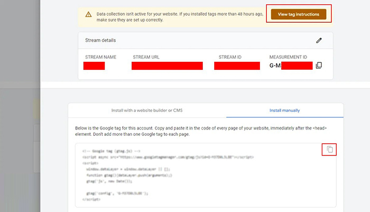This screenshot has height=212, width=370.
Task: Click the STREAM ID label
Action: 230,57
